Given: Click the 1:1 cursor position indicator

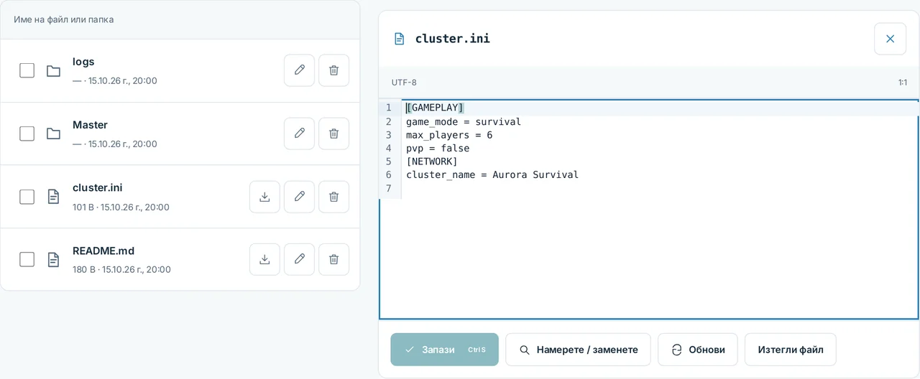Looking at the screenshot, I should 902,83.
